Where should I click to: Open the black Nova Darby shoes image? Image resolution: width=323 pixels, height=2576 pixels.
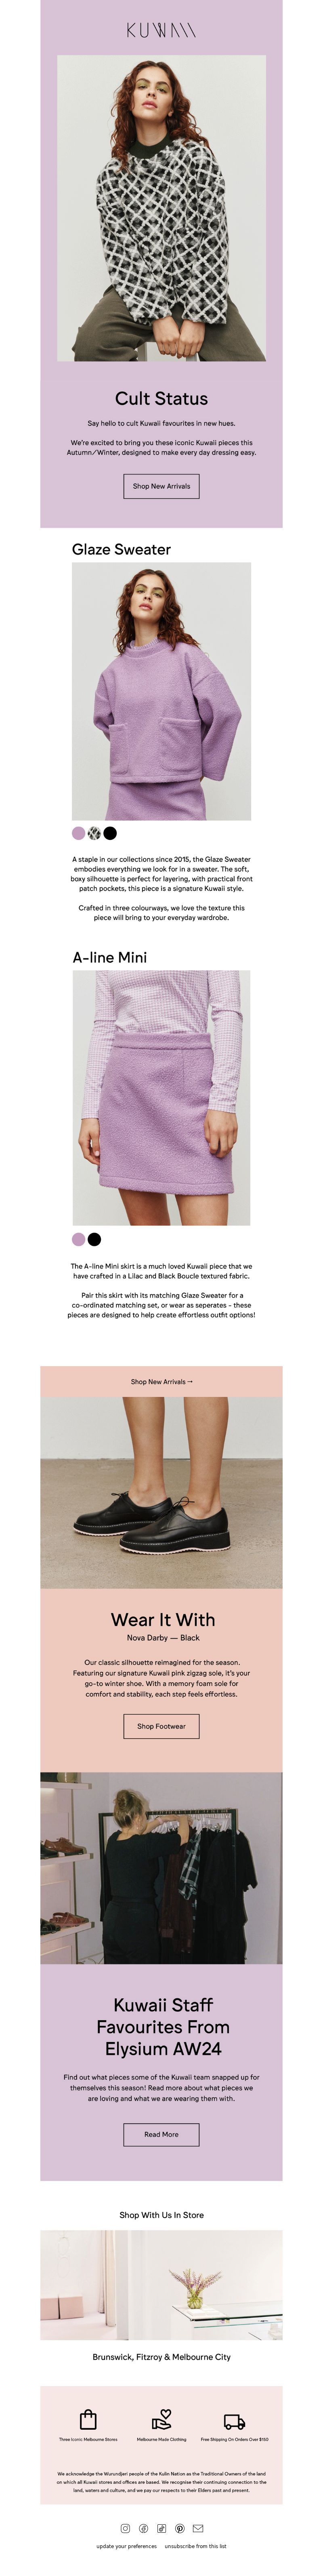pos(161,1492)
